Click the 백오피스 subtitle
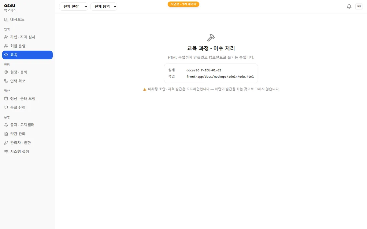 [10, 10]
